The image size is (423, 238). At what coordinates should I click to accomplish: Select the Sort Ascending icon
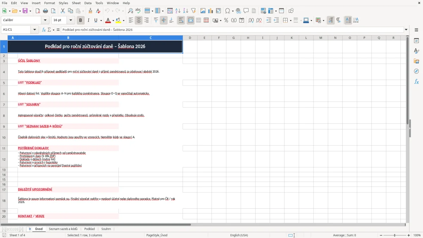[178, 11]
